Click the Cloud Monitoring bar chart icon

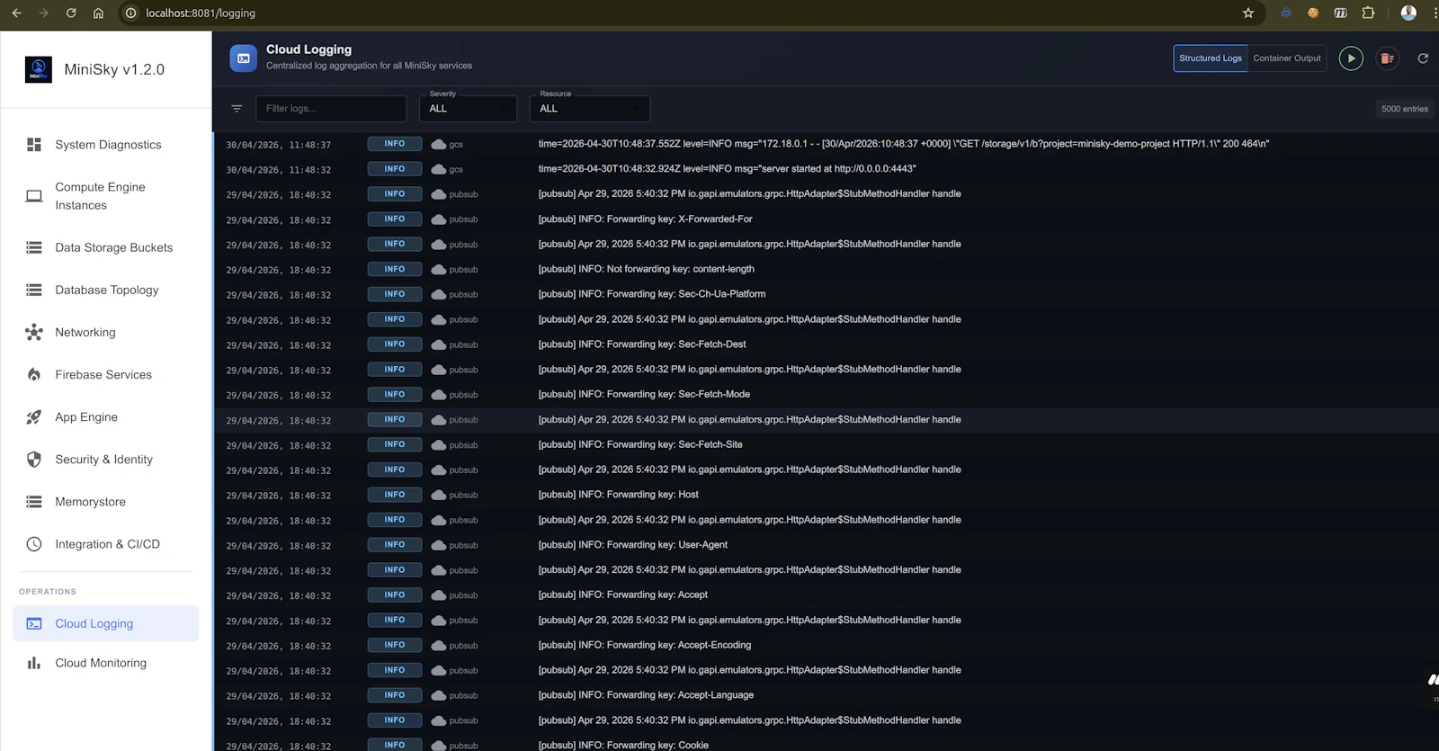tap(34, 663)
